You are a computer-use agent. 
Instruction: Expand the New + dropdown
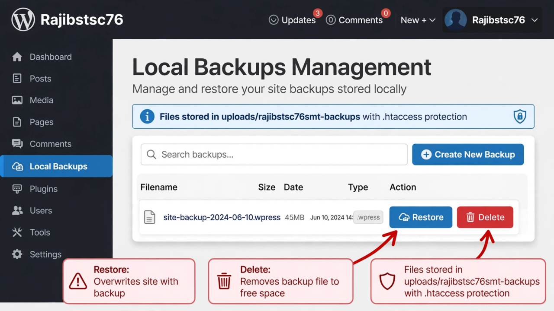(x=418, y=20)
